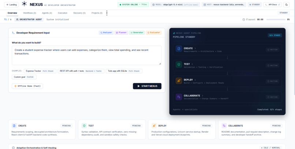Open the Recovery (0) tab
Image resolution: width=295 pixels, height=149 pixels.
point(79,13)
